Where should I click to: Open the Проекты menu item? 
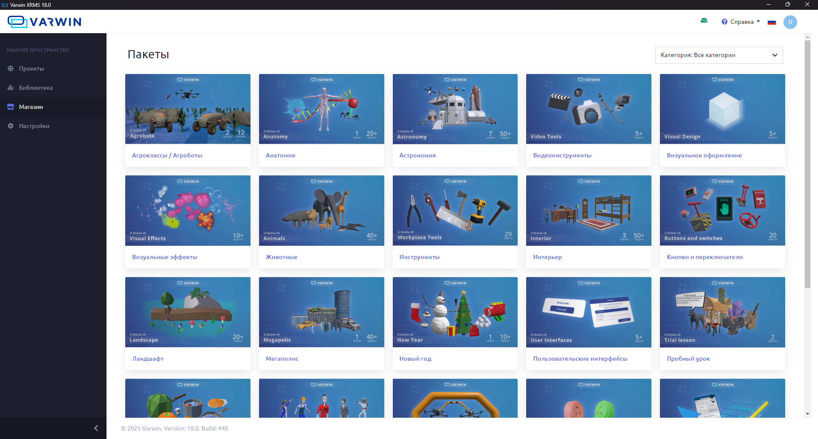31,68
